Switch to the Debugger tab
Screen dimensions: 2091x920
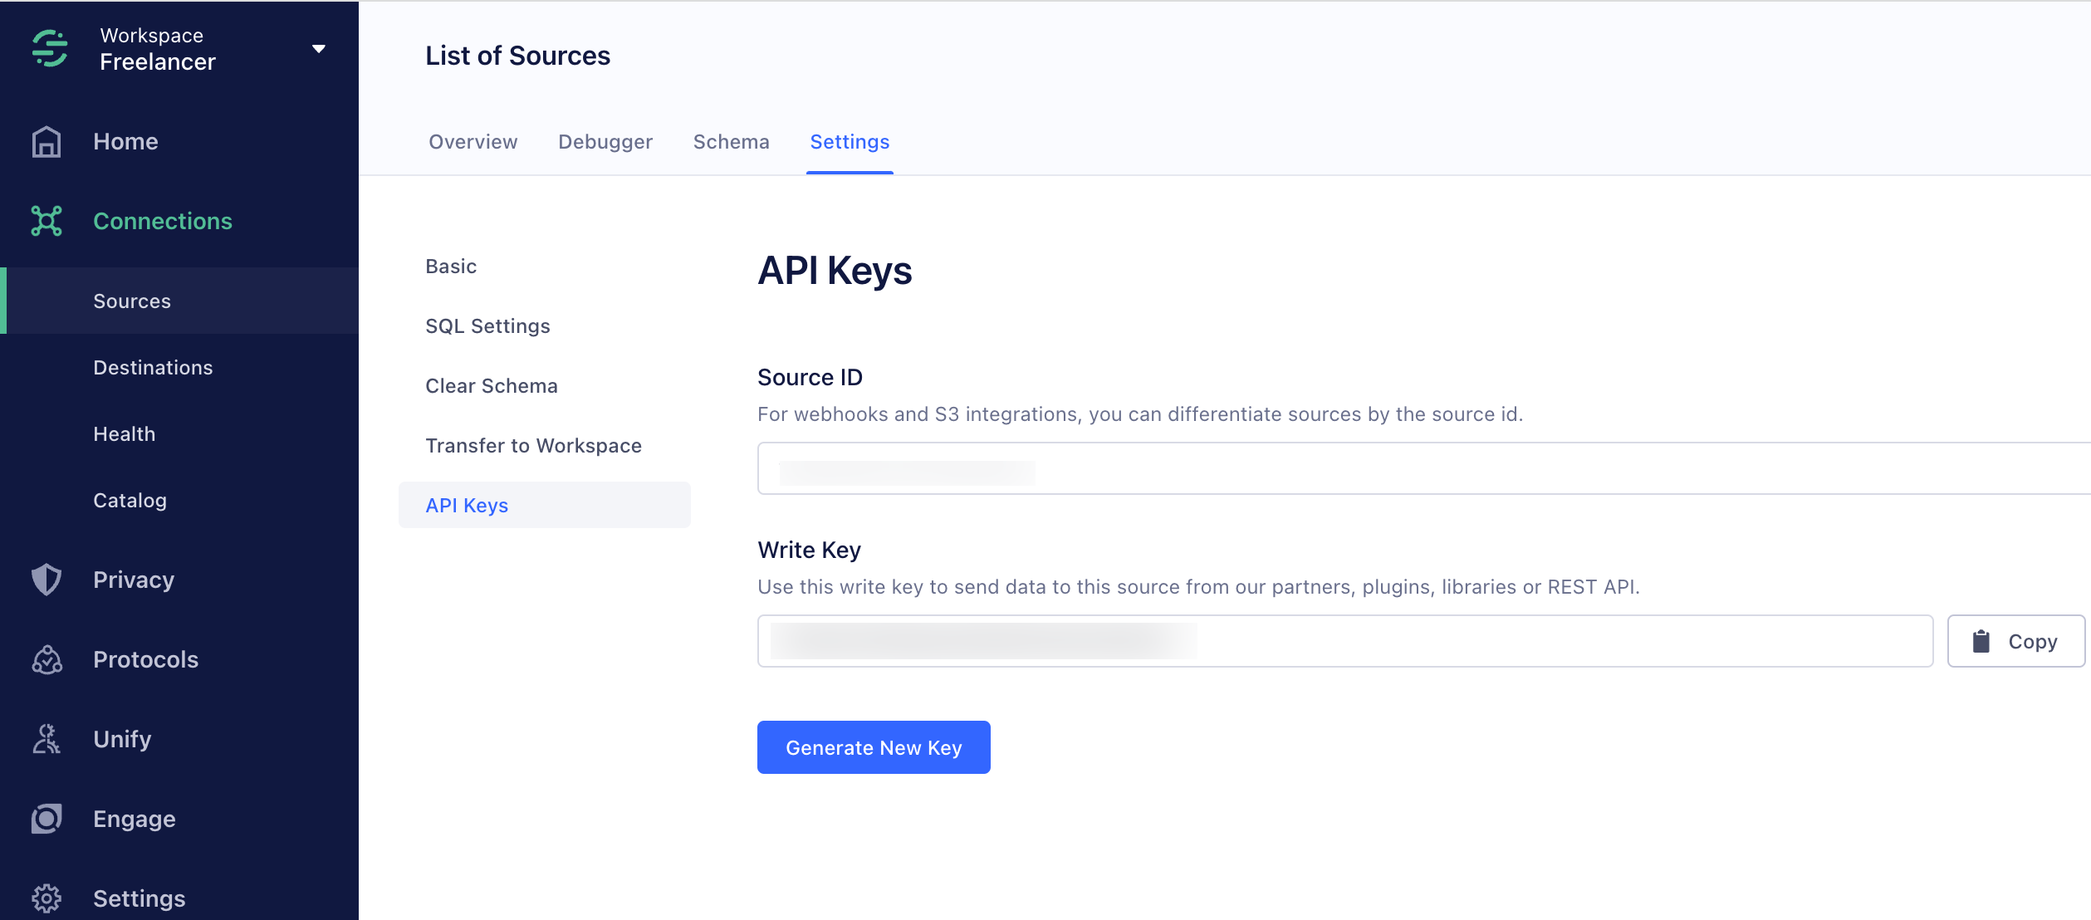pos(605,142)
